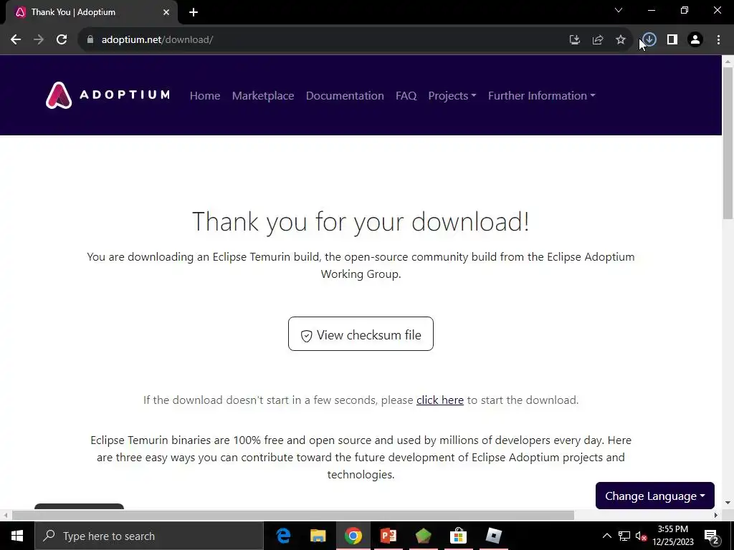Image resolution: width=734 pixels, height=550 pixels.
Task: Click the horizontal page scrollbar thumb
Action: pos(293,516)
